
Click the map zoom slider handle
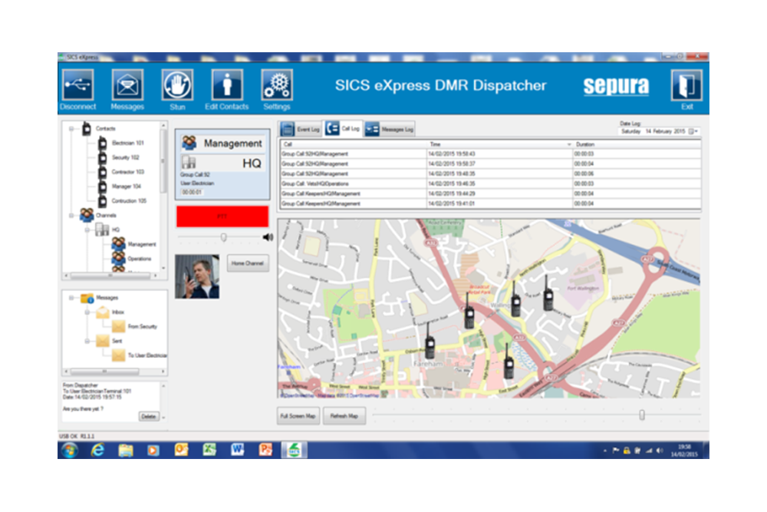point(642,415)
